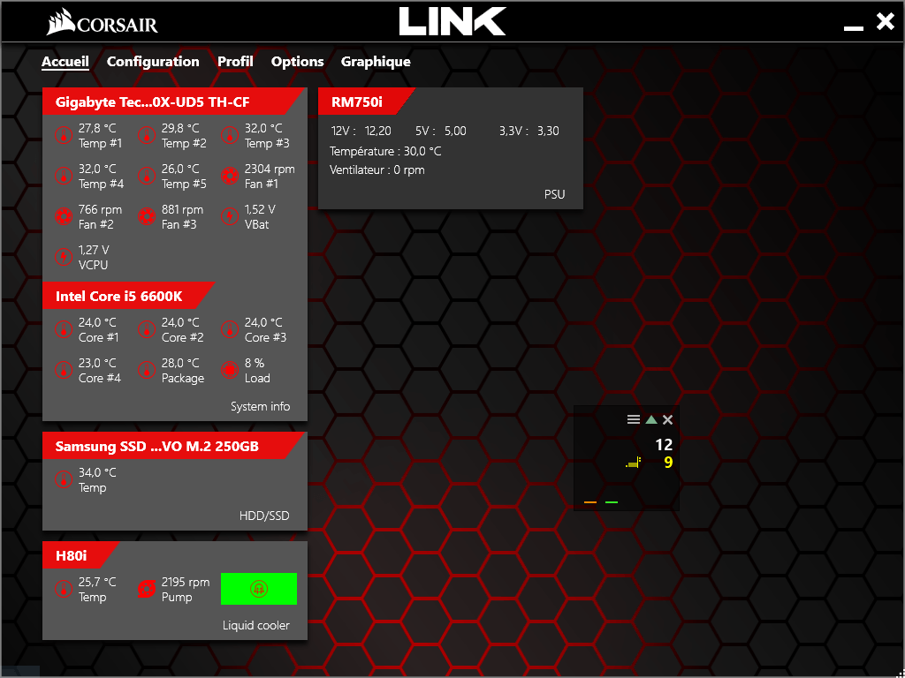Click the 2195 rpm Pump reading
The height and width of the screenshot is (678, 905).
186,583
